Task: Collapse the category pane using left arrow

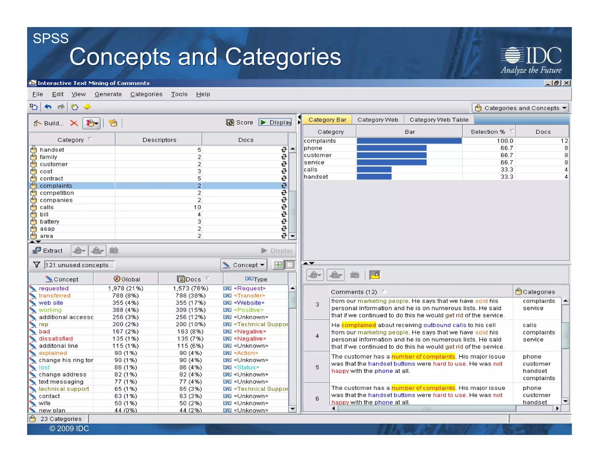Action: coord(299,117)
